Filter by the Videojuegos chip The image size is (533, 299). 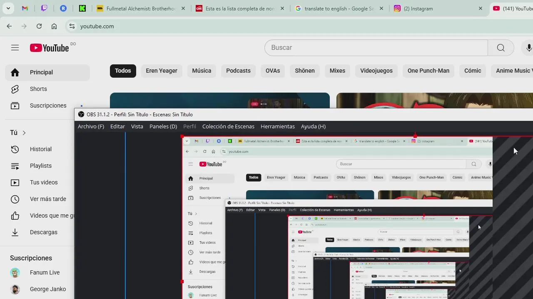pos(376,71)
